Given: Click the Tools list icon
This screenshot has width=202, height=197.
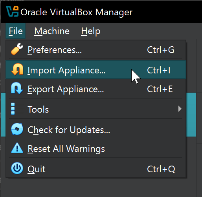Looking at the screenshot, I should pyautogui.click(x=13, y=109).
